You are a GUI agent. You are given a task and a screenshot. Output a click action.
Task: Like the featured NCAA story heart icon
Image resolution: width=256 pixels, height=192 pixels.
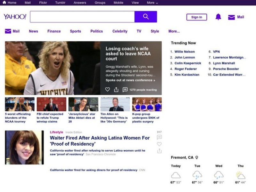point(108,90)
